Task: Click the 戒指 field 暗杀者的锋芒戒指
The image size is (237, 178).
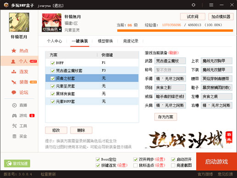Action: [x=170, y=96]
